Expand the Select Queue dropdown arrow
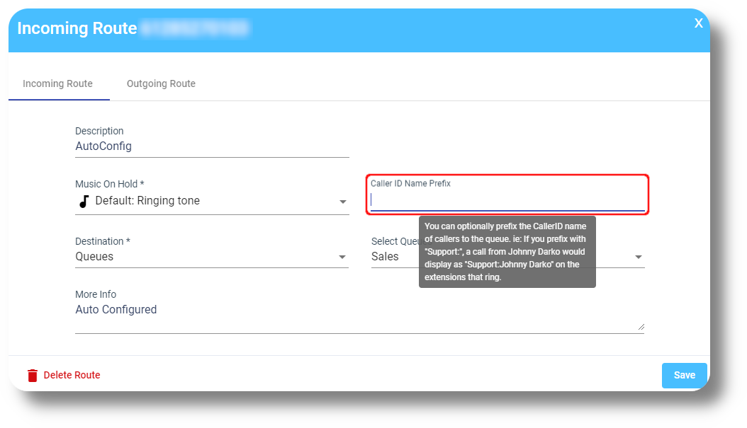 pos(639,258)
